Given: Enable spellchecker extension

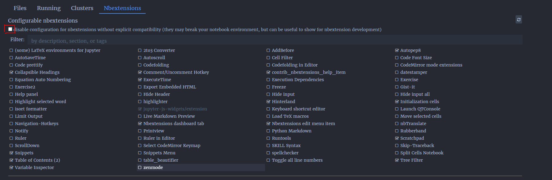Looking at the screenshot, I should pos(268,153).
